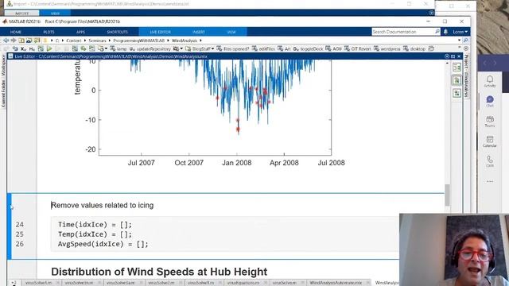Open Live Editor panel actions menu icon
The height and width of the screenshot is (286, 509).
point(447,56)
